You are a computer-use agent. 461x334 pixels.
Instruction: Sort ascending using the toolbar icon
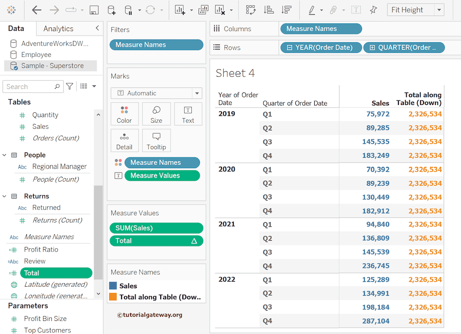click(268, 10)
